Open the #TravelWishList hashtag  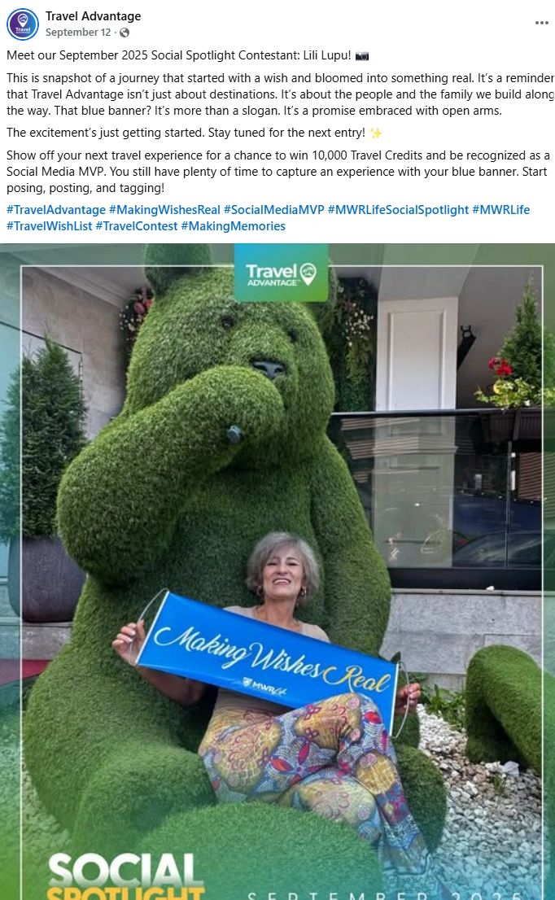[50, 226]
